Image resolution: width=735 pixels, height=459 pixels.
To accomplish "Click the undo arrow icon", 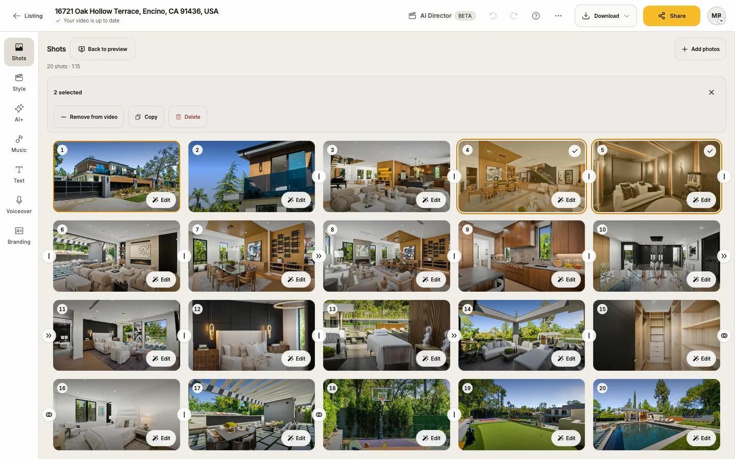I will pos(493,16).
